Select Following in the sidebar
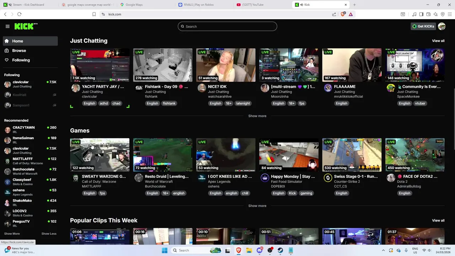The width and height of the screenshot is (455, 256). pyautogui.click(x=30, y=60)
